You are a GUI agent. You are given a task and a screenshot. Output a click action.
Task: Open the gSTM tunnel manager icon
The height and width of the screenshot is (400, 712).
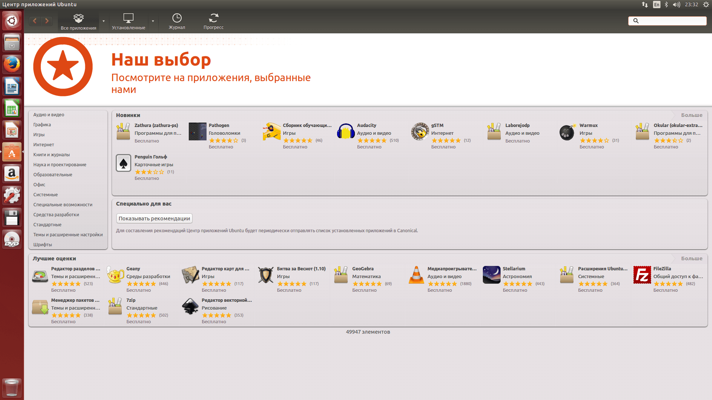[420, 131]
